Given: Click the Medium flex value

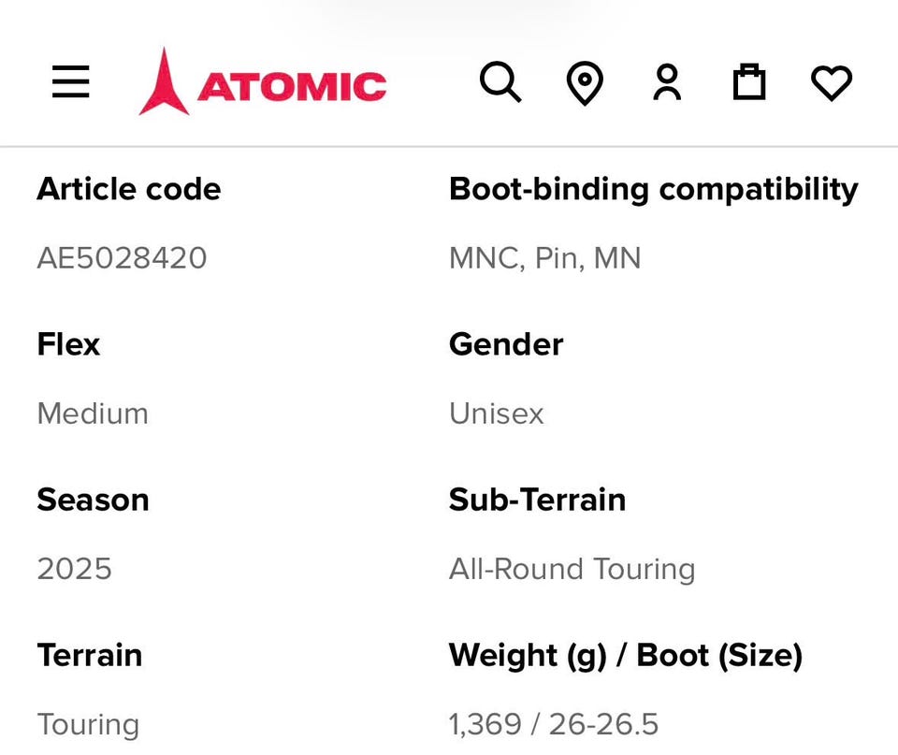Looking at the screenshot, I should click(93, 413).
